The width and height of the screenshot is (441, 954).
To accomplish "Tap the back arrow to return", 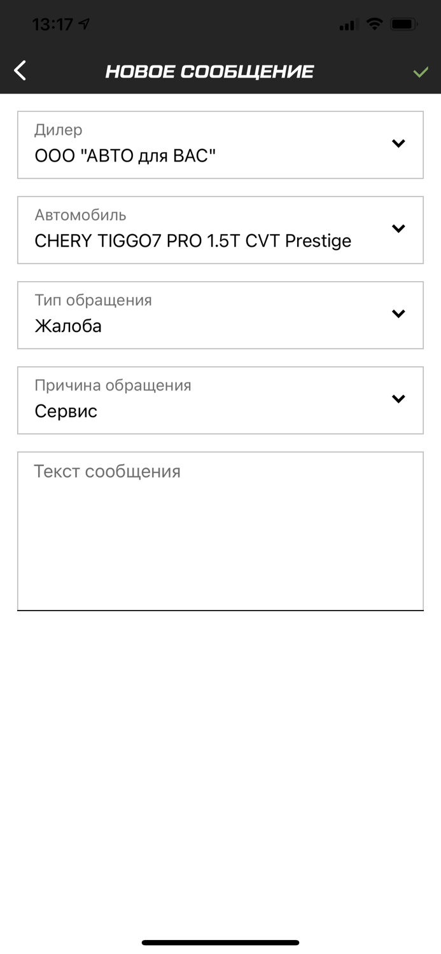I will pyautogui.click(x=19, y=70).
